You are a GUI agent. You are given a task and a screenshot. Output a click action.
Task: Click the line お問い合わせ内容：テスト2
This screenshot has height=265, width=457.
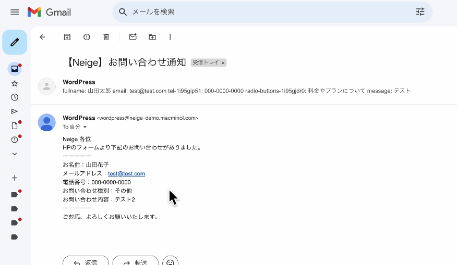click(99, 199)
